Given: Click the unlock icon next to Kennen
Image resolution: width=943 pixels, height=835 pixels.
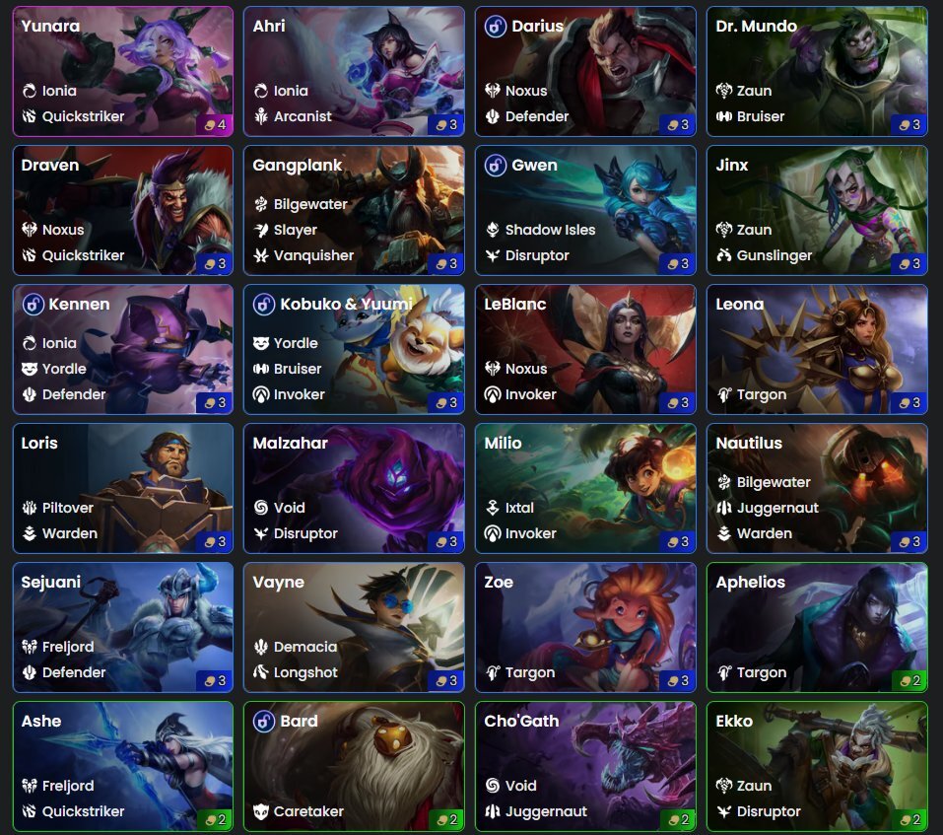Looking at the screenshot, I should pos(33,304).
